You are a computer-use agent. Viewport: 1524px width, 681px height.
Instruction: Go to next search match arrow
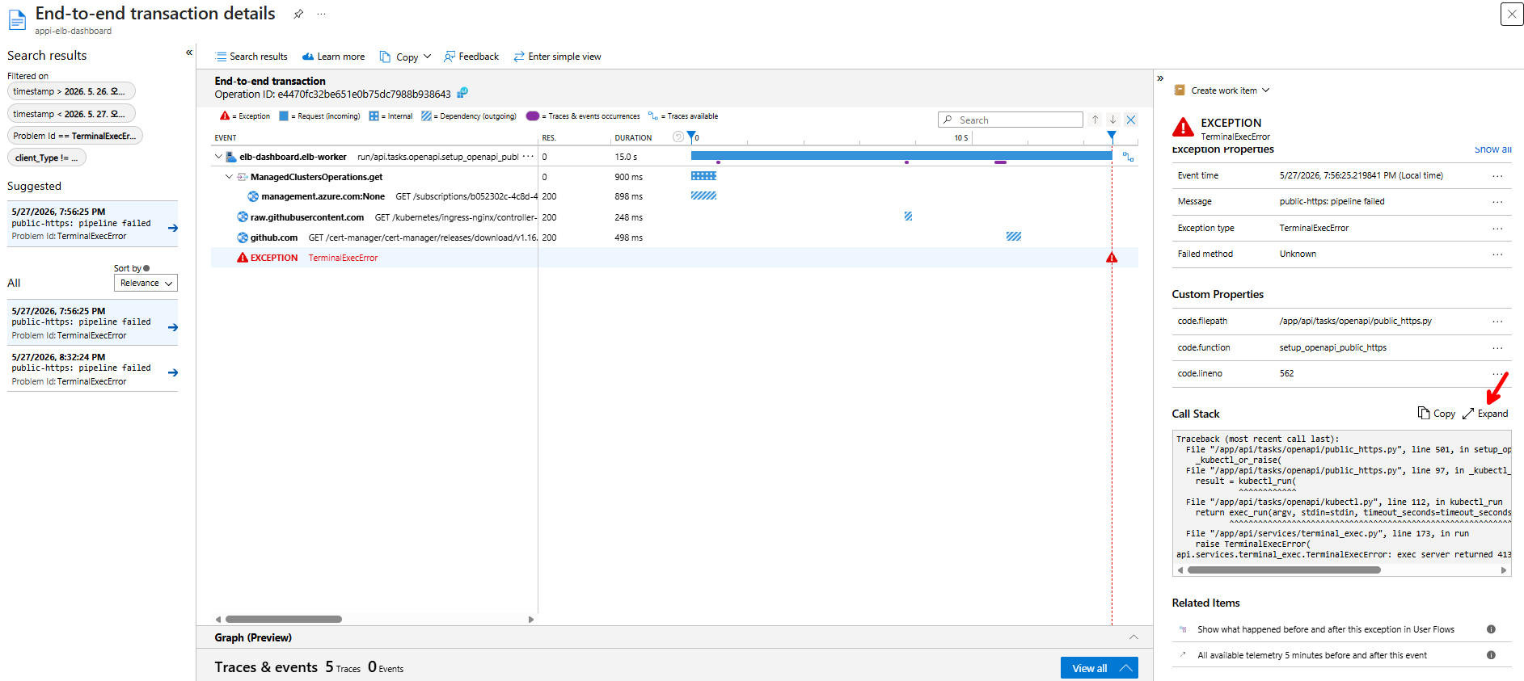click(1112, 120)
